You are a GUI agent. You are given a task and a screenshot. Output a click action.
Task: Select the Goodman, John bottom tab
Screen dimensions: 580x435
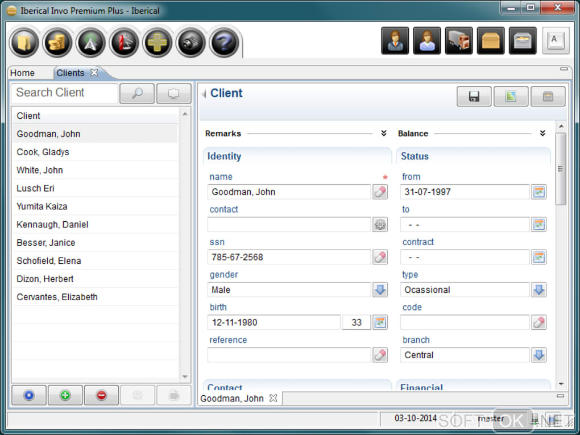pyautogui.click(x=232, y=399)
